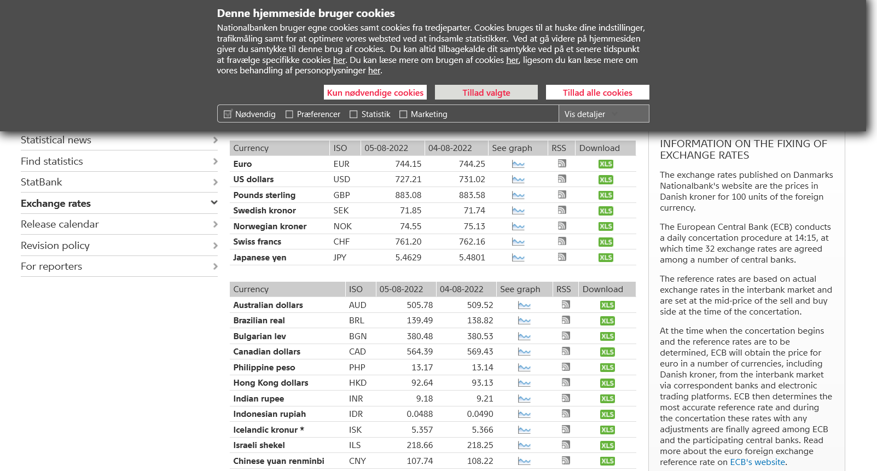Show graph for Swiss francs

pyautogui.click(x=518, y=242)
